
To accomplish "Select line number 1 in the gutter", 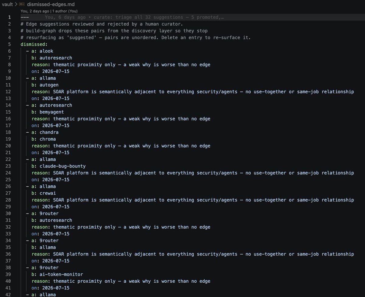I will 10,17.
